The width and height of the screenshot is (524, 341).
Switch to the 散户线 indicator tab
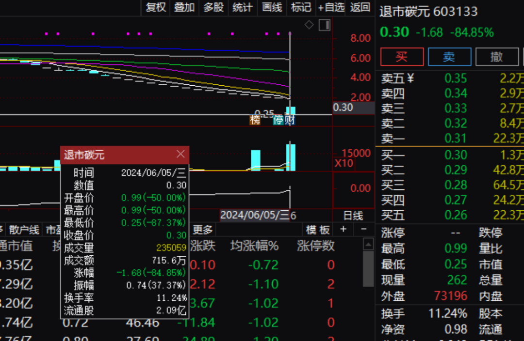click(x=24, y=230)
